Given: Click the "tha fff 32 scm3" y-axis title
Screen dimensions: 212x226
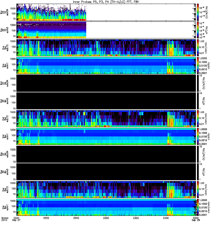Looking at the screenshot, I should point(5,30).
